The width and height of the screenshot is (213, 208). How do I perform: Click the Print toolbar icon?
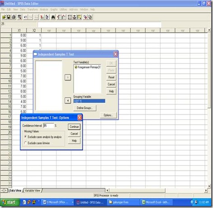coord(14,17)
